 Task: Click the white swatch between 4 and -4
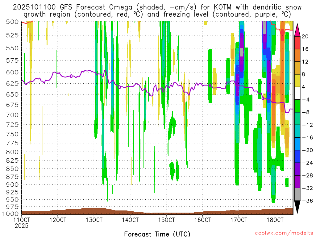pyautogui.click(x=297, y=93)
